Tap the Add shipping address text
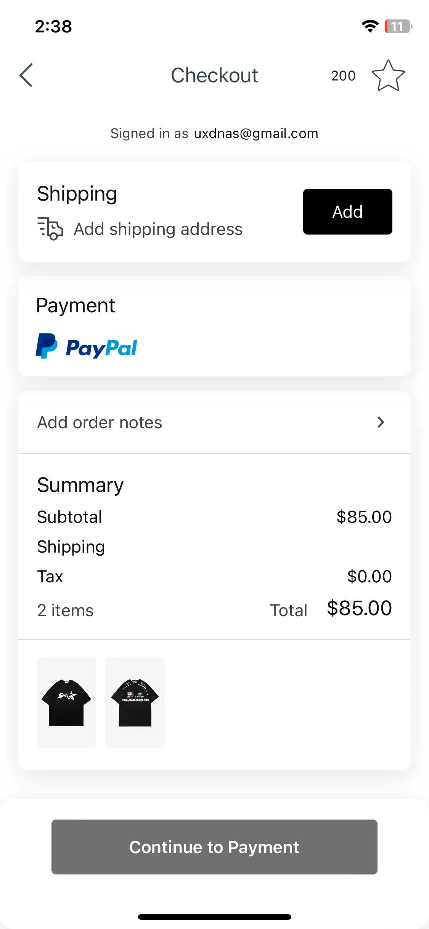 point(158,229)
